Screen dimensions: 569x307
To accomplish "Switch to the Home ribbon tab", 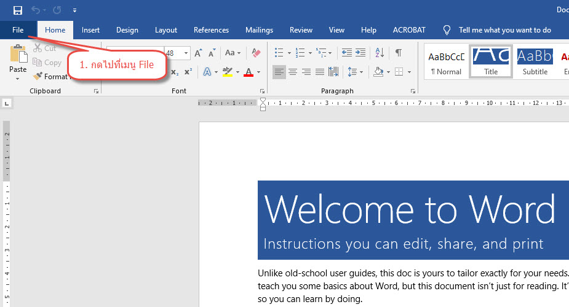I will tap(55, 30).
